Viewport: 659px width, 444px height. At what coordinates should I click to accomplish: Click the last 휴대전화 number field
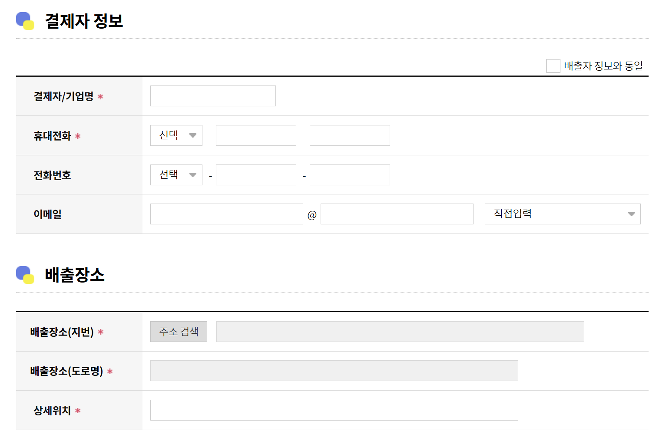tap(350, 135)
